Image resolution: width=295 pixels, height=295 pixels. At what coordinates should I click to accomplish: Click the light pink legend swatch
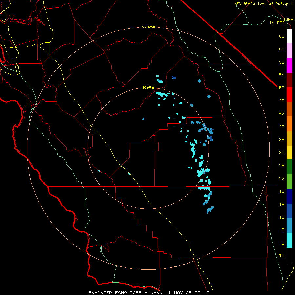click(289, 50)
